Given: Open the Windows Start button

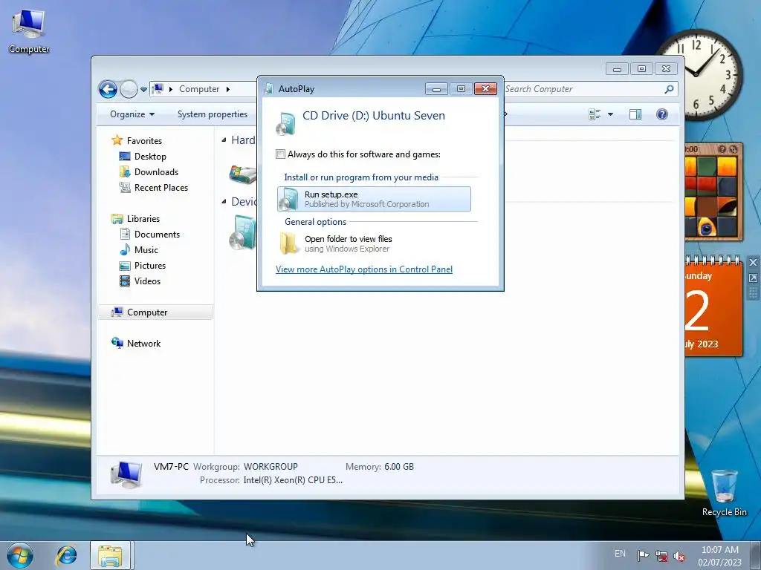Looking at the screenshot, I should (20, 555).
